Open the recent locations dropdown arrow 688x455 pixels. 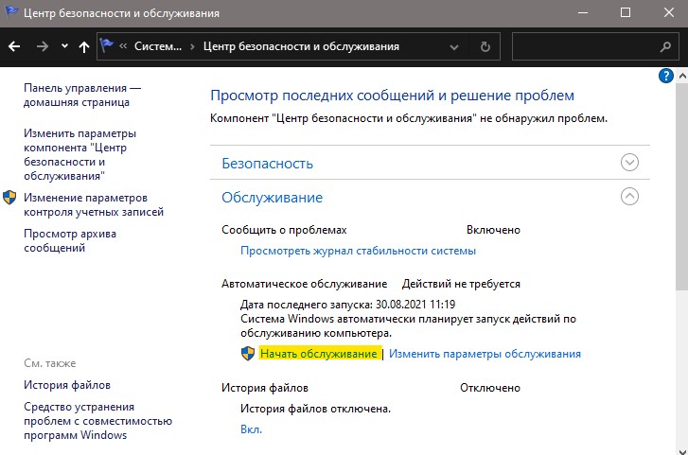(64, 45)
